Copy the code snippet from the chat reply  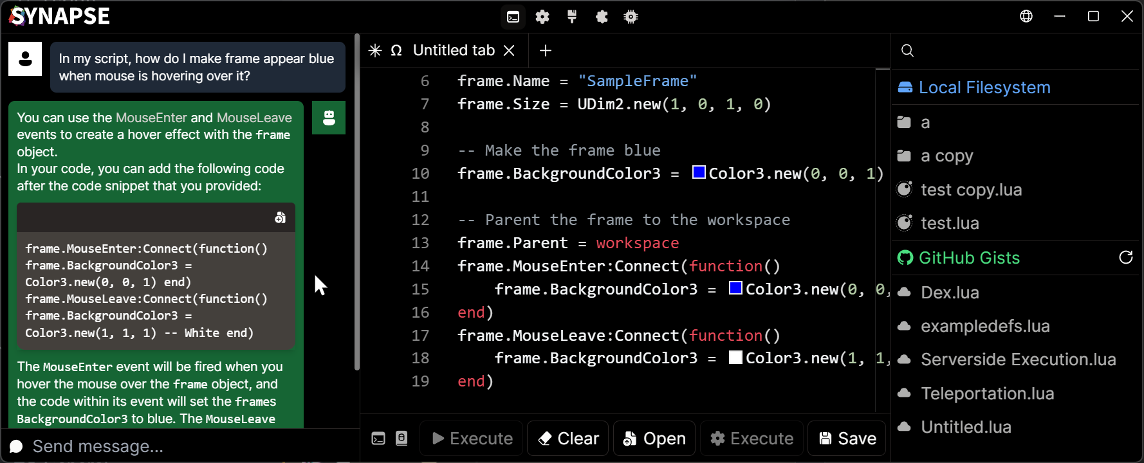(x=280, y=218)
